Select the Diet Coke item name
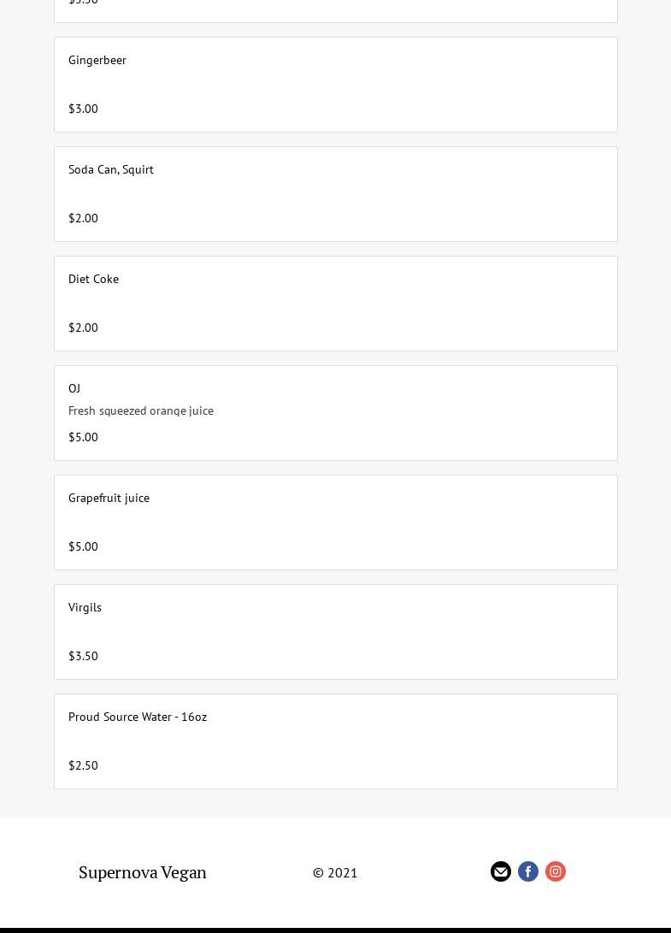 pos(93,279)
